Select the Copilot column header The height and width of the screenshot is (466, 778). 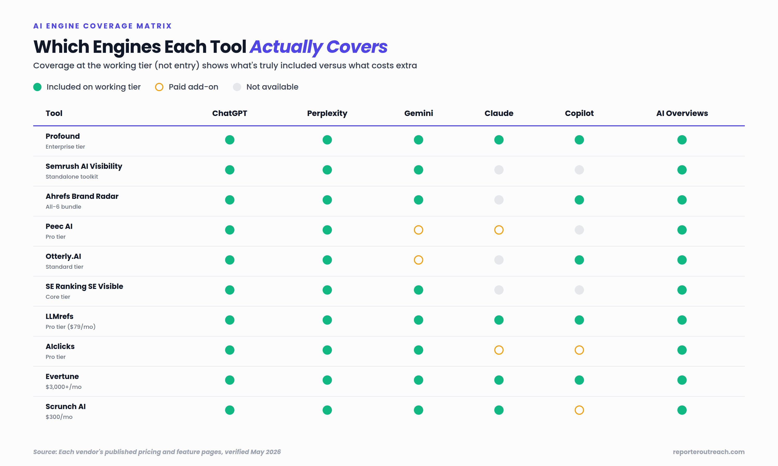[579, 114]
